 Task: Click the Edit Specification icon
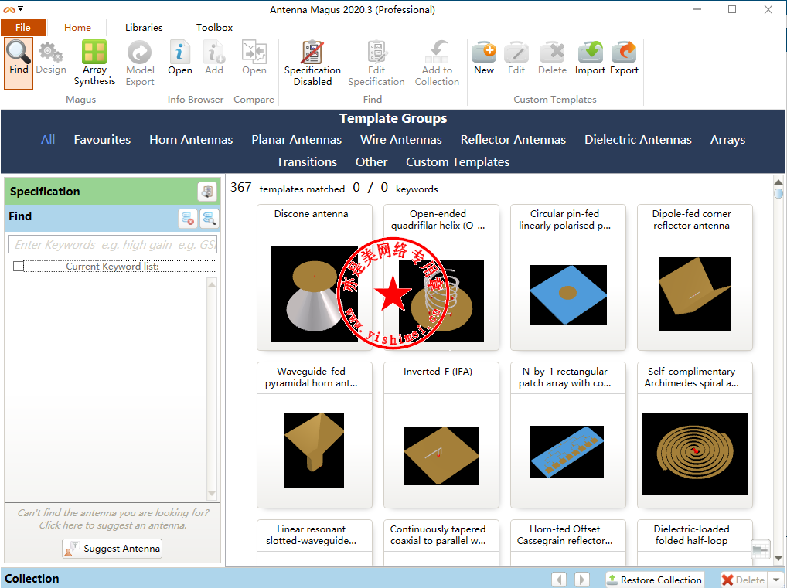coord(376,63)
